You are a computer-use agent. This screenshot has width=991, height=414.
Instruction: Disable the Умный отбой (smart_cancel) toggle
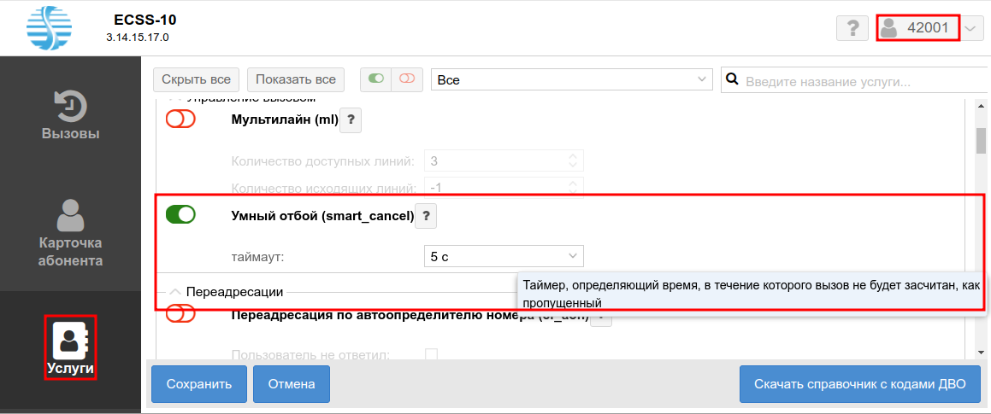[180, 215]
